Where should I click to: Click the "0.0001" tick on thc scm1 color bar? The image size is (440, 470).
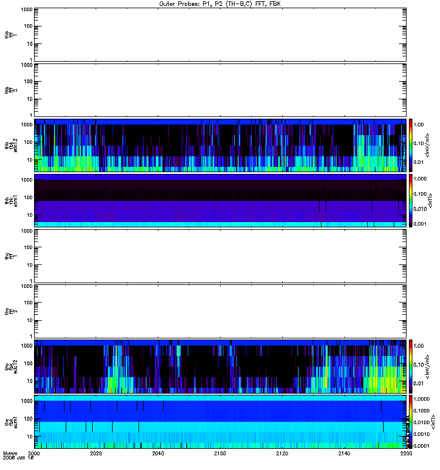click(x=421, y=446)
